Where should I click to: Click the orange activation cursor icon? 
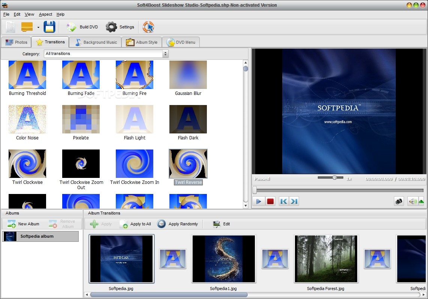[x=148, y=27]
